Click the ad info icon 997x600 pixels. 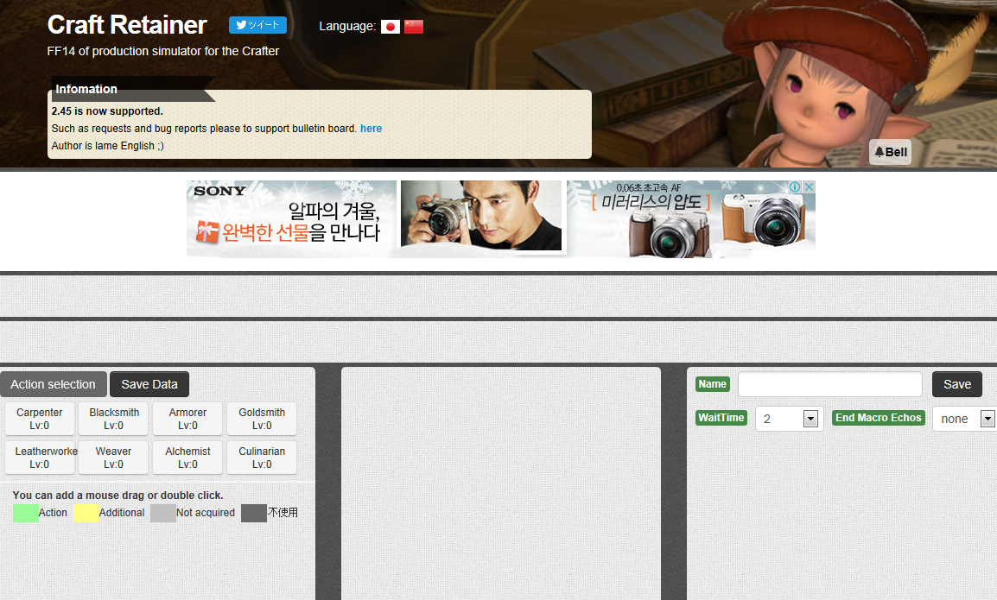click(x=794, y=187)
